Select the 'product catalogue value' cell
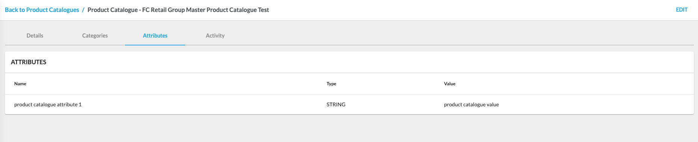698x142 pixels. [471, 104]
